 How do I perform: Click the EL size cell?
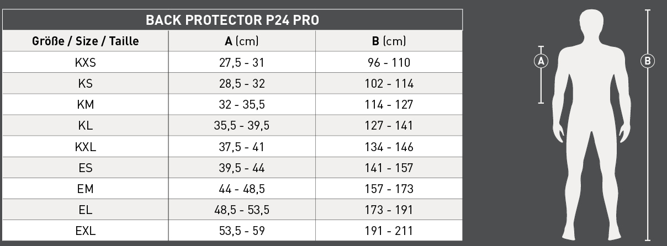(85, 210)
